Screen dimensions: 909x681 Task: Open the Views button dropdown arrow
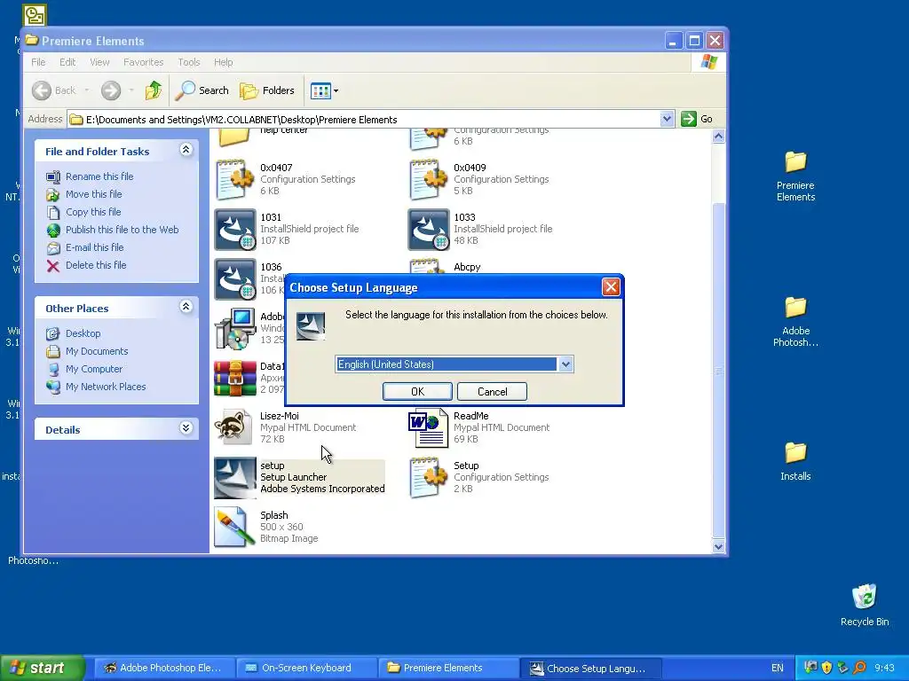pyautogui.click(x=336, y=91)
